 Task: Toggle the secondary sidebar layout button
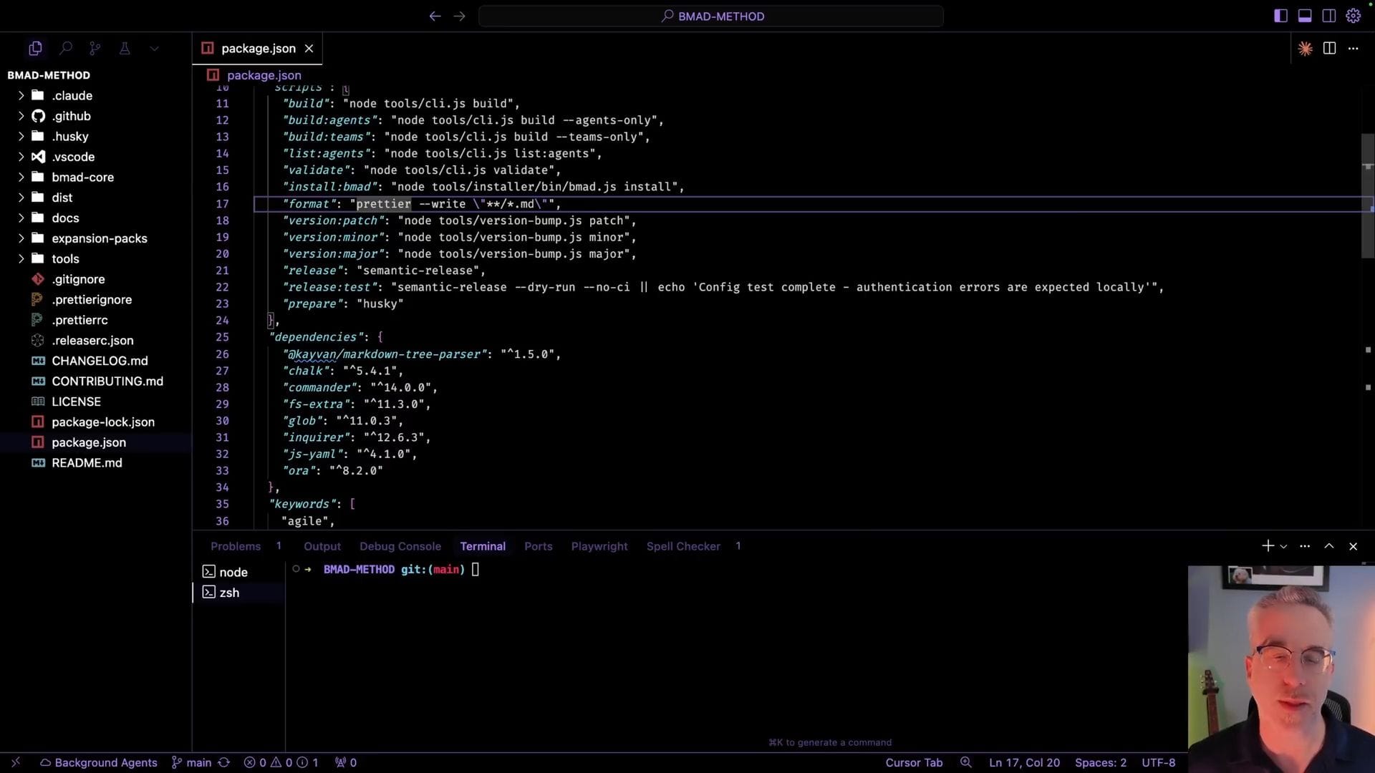[x=1328, y=16]
